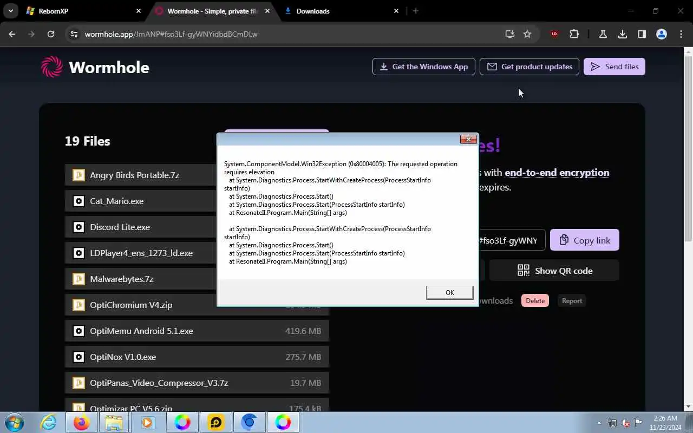Open the Chrome three-dot menu
The image size is (693, 433).
coord(681,34)
